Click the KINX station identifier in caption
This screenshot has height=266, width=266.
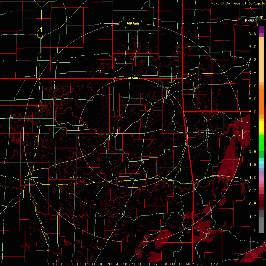(x=170, y=264)
